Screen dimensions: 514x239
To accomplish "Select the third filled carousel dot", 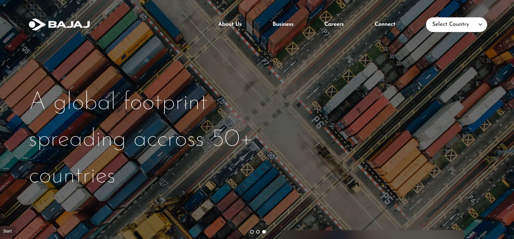I will coord(264,232).
